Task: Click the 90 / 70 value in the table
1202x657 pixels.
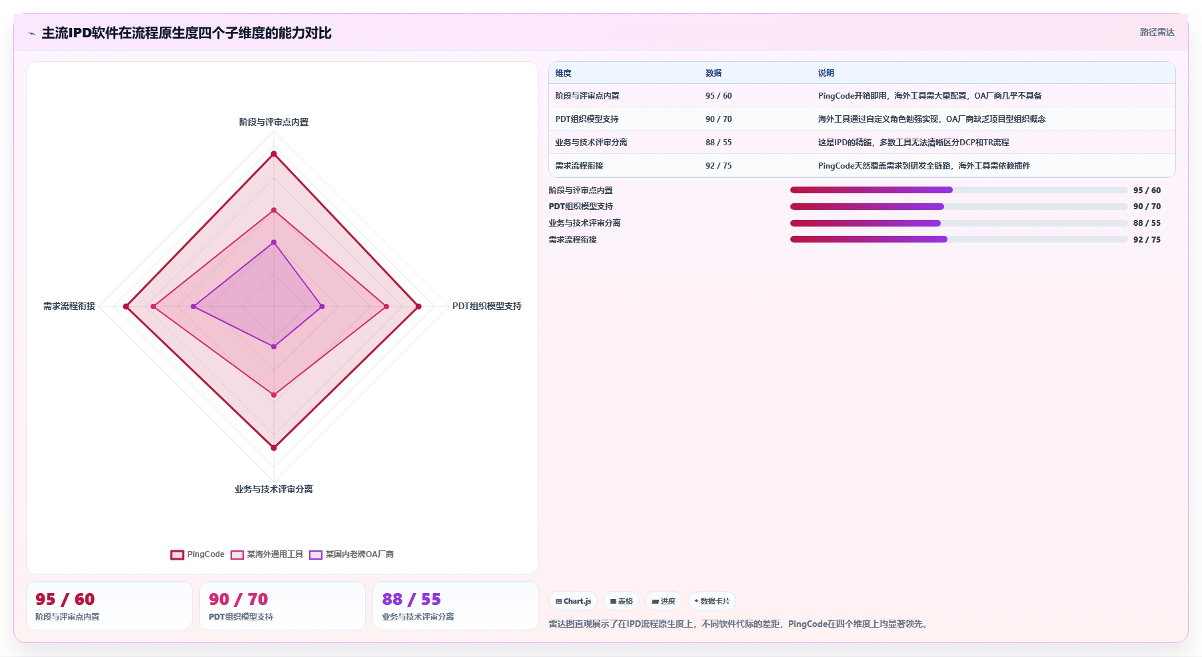Action: pyautogui.click(x=718, y=119)
